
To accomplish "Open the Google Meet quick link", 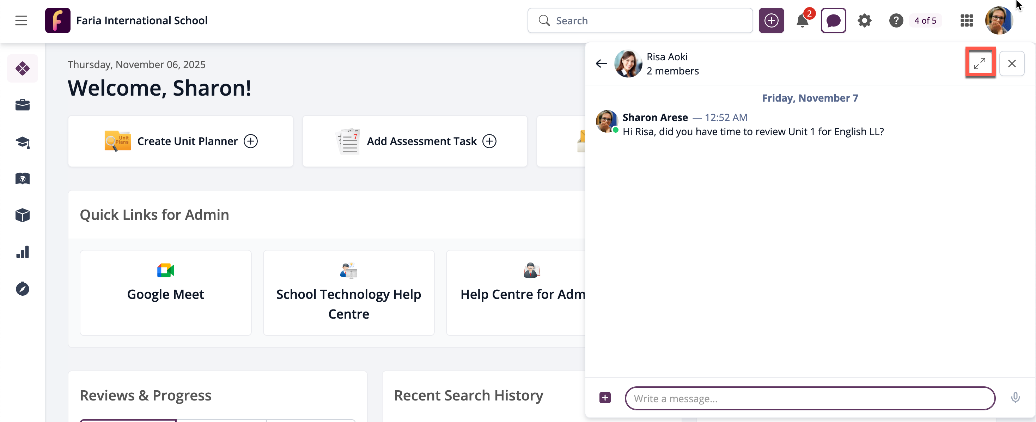I will tap(165, 293).
